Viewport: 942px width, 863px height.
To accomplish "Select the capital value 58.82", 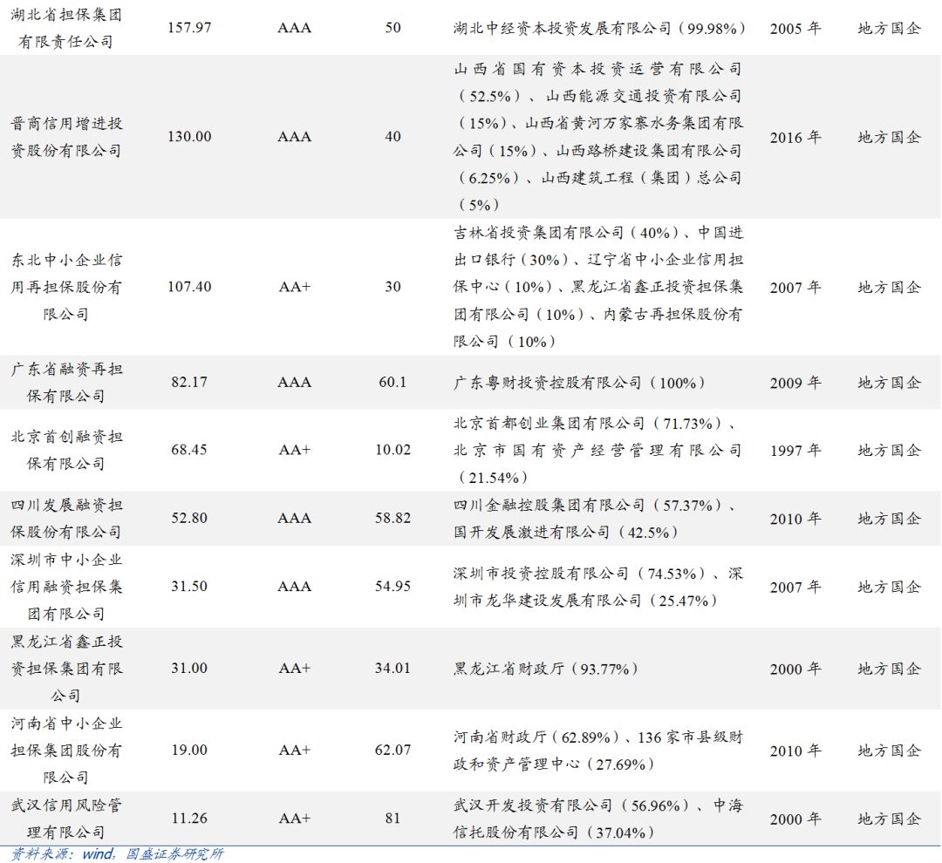I will point(392,518).
